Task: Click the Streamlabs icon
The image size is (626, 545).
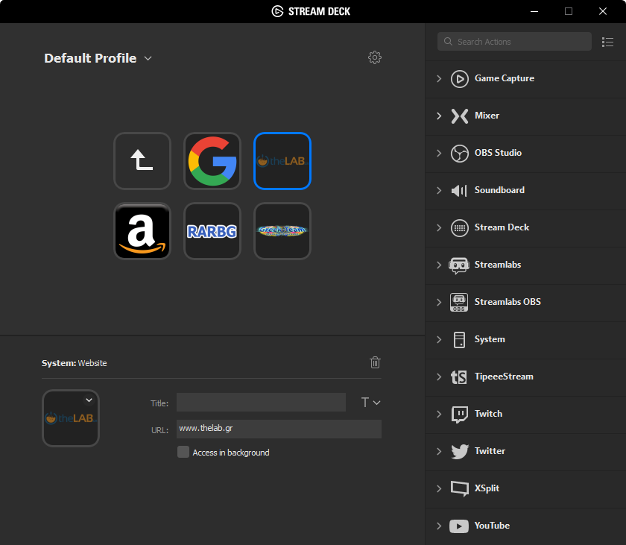Action: pyautogui.click(x=459, y=265)
